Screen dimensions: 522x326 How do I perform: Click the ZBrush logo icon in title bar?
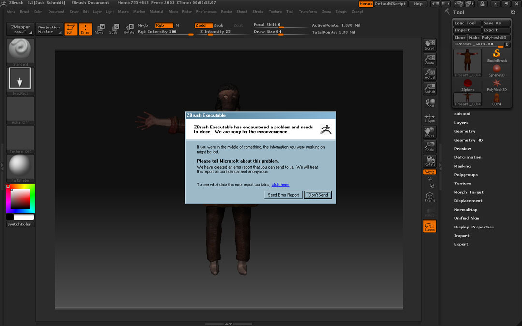[4, 3]
